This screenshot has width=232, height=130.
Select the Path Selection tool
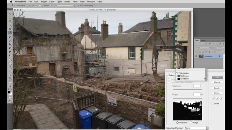(10, 75)
